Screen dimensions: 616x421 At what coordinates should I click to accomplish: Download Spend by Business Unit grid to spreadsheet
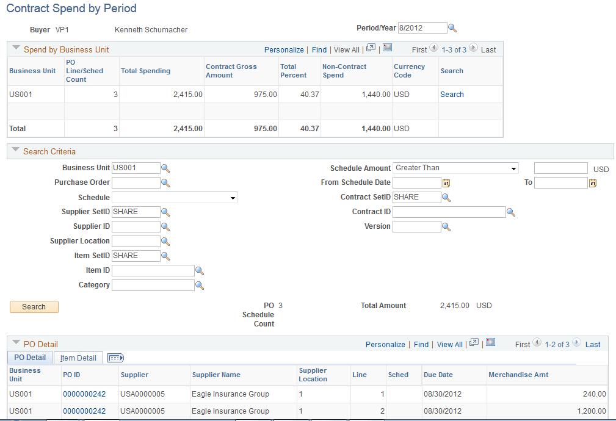[388, 49]
